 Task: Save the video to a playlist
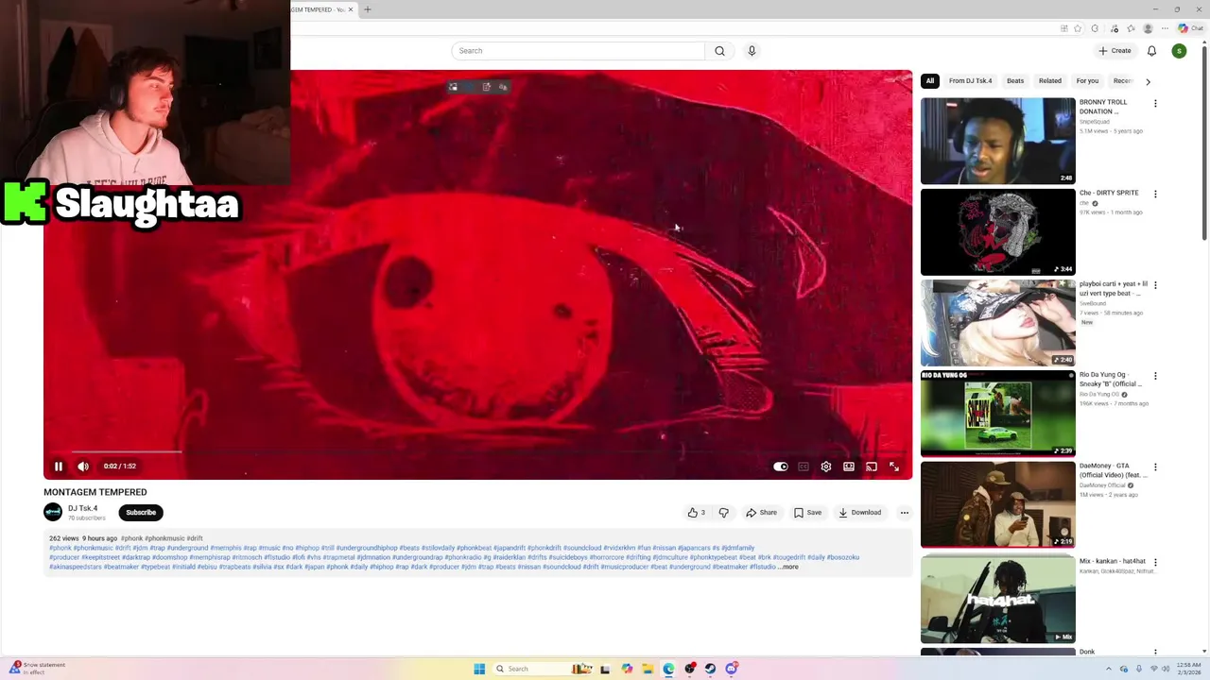pos(807,513)
